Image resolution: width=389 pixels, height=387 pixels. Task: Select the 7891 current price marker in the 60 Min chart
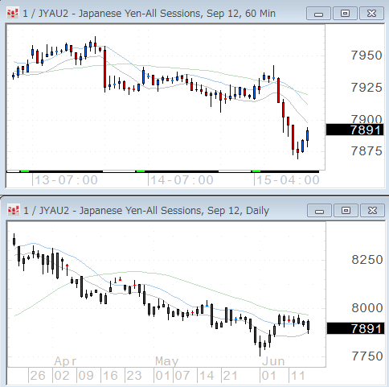355,130
